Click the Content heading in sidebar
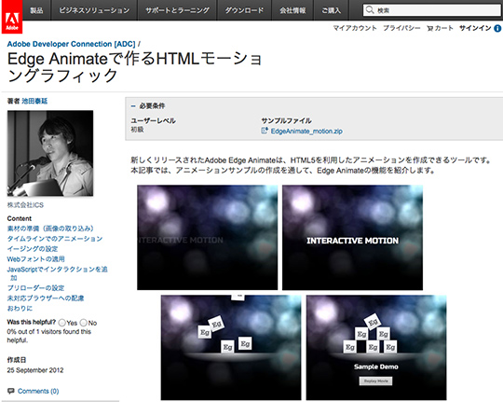The image size is (503, 402). (x=20, y=218)
